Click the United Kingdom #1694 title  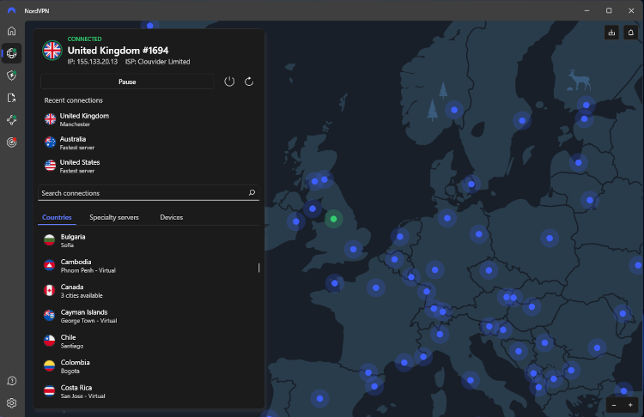click(118, 51)
